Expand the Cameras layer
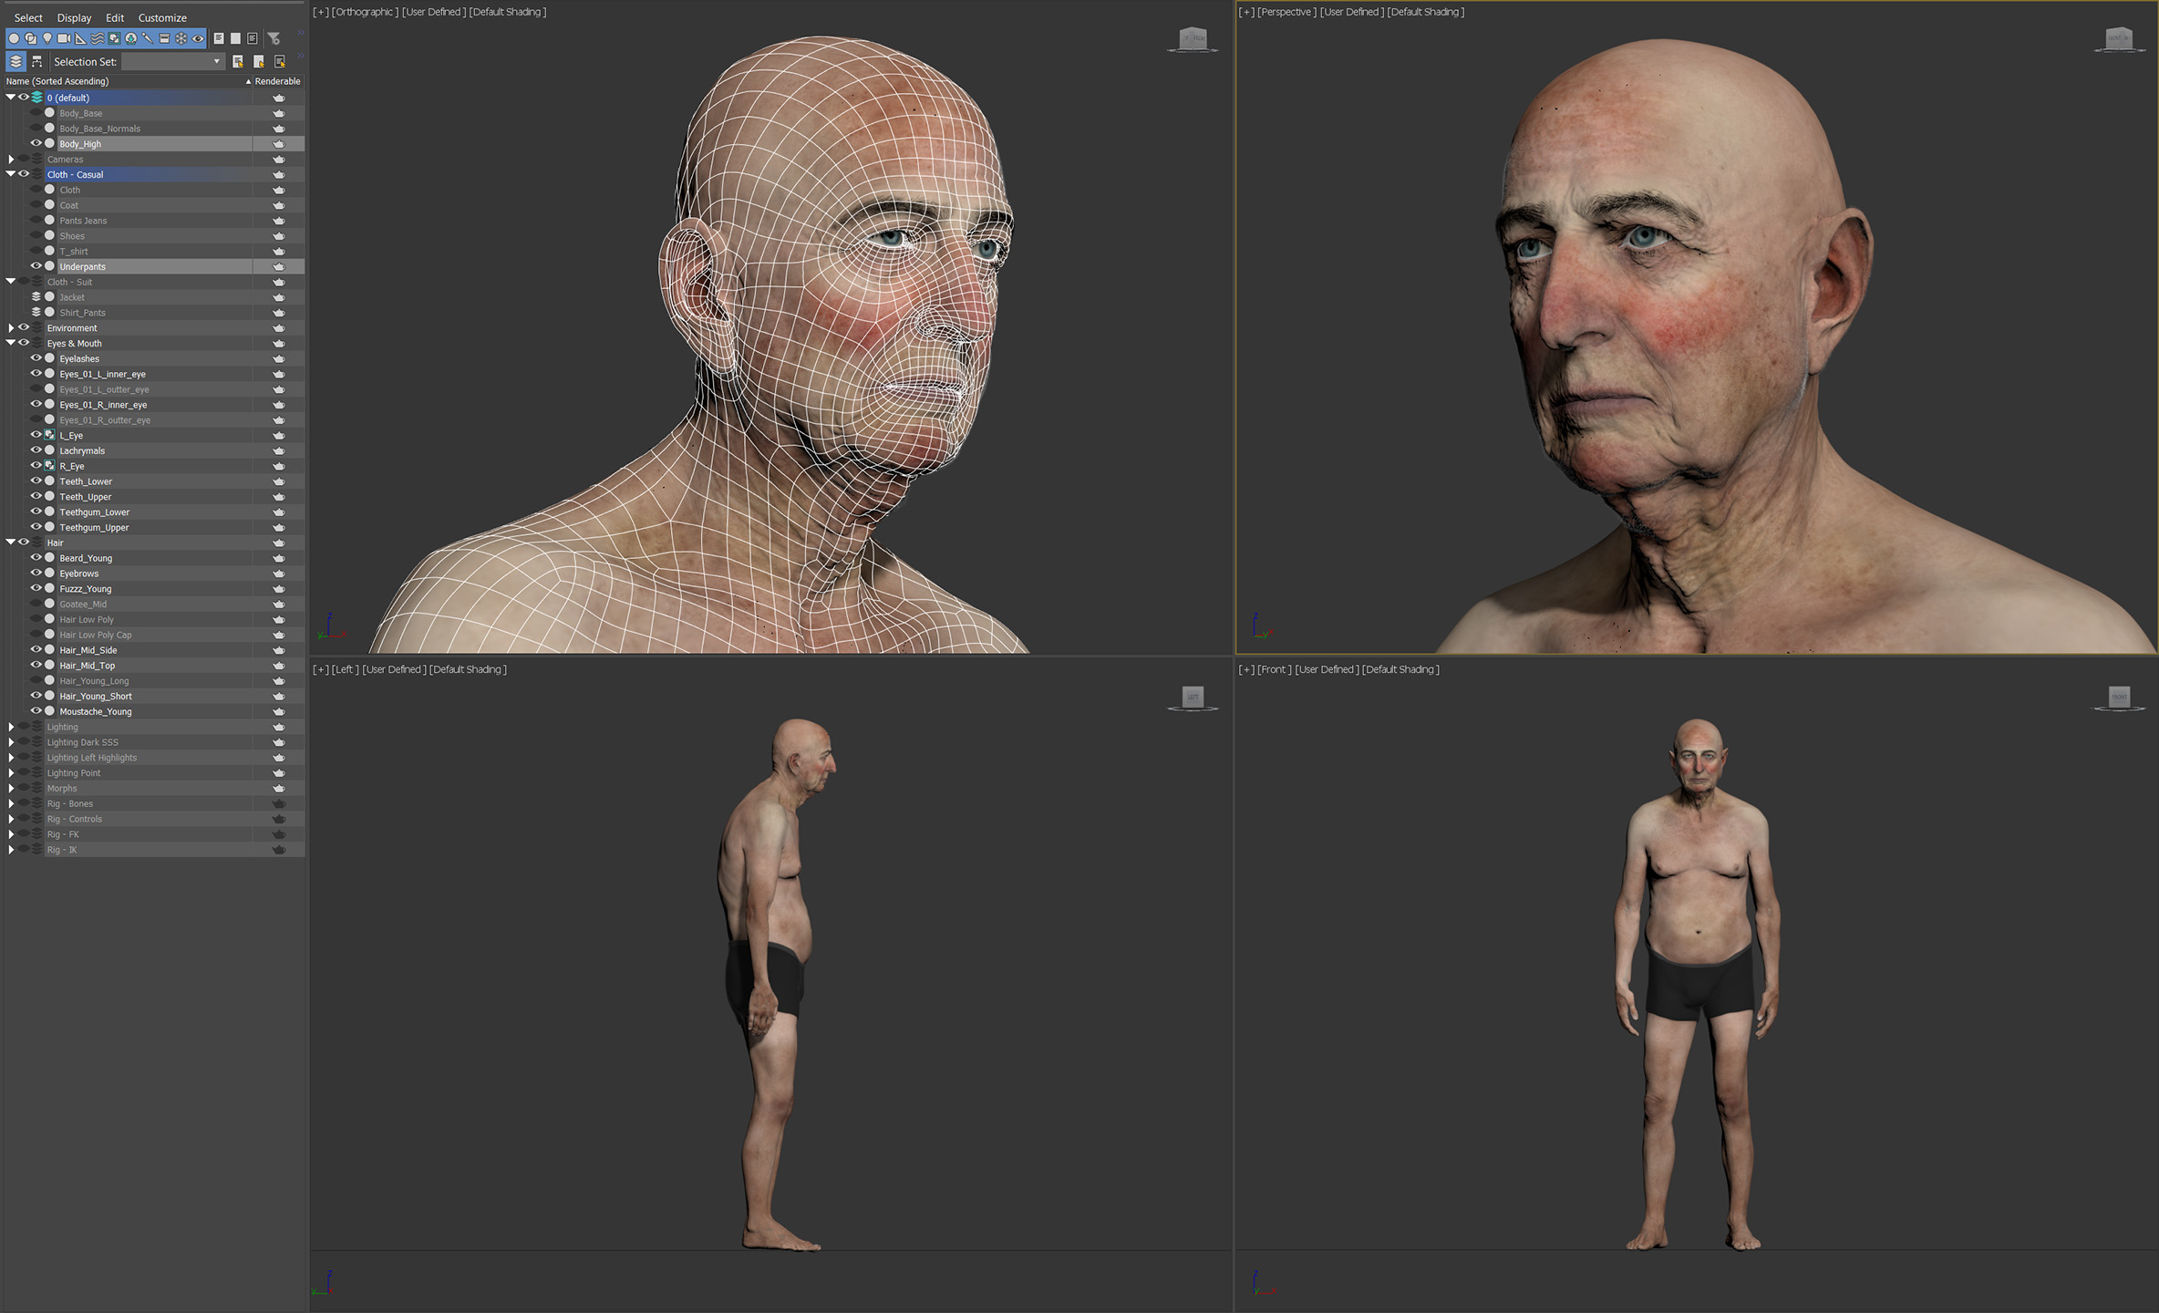Screen dimensions: 2159x1313 (11, 159)
